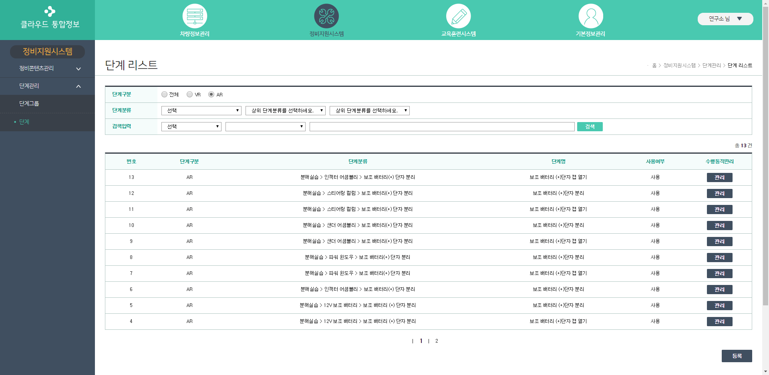Viewport: 769px width, 375px height.
Task: Click 관리 button for row 9
Action: [x=720, y=241]
